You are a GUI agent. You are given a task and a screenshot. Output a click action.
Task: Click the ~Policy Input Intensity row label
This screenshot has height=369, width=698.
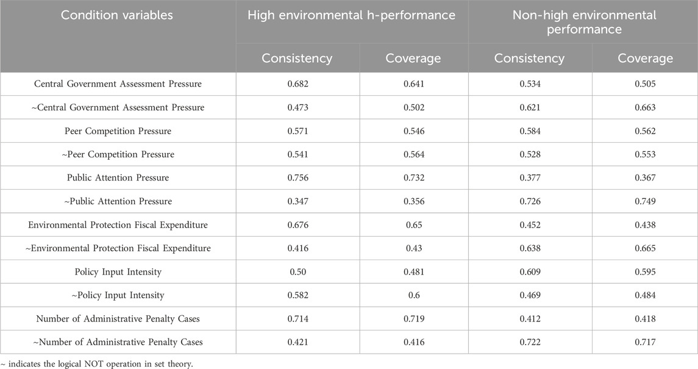118,295
